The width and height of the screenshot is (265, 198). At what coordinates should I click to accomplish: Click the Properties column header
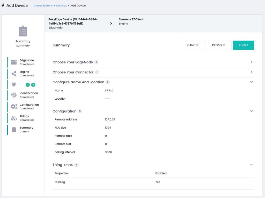point(62,173)
